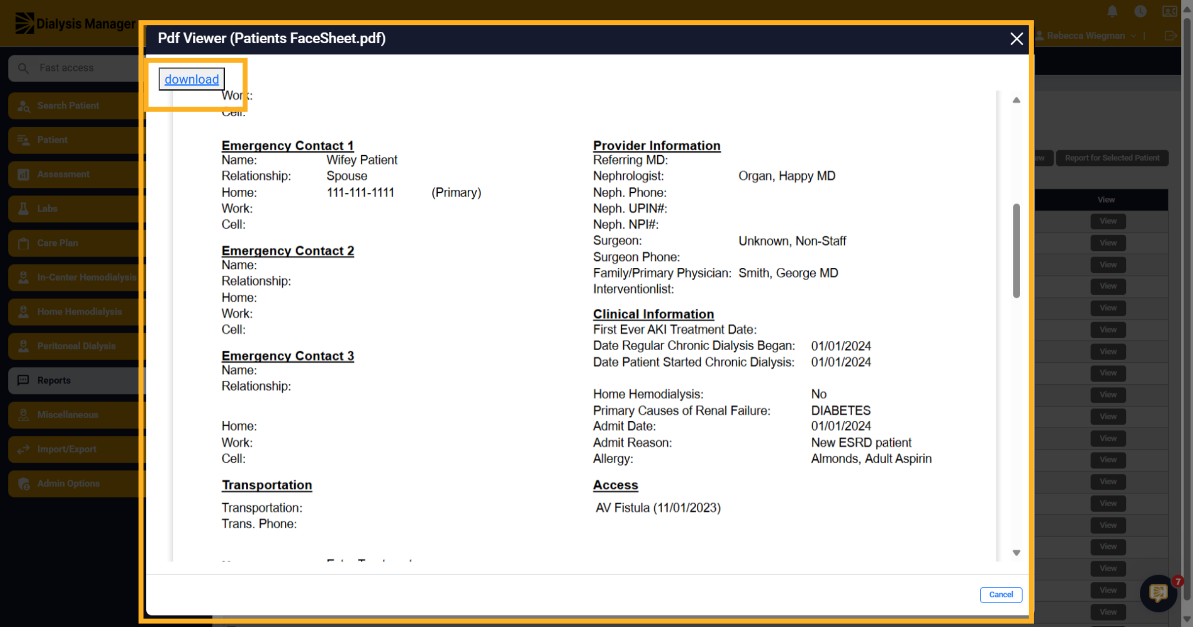Open the notifications bell icon
Screen dimensions: 1193x627
[1112, 11]
